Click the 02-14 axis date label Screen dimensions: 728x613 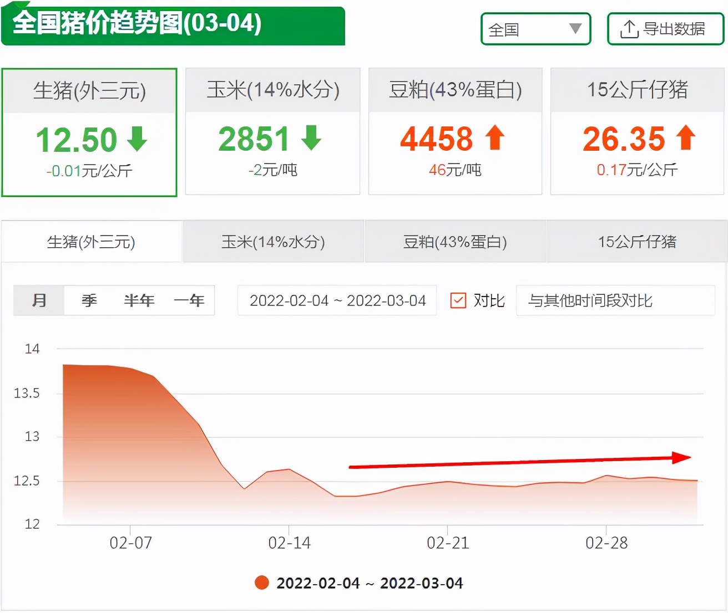[289, 543]
